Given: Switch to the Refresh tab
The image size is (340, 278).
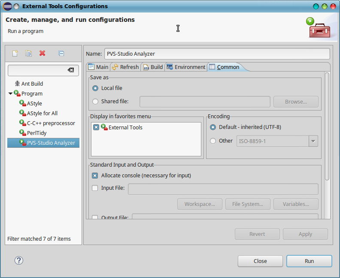Looking at the screenshot, I should coord(125,67).
